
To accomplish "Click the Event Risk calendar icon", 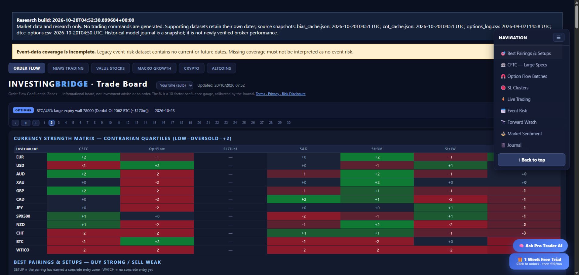I will (x=503, y=111).
